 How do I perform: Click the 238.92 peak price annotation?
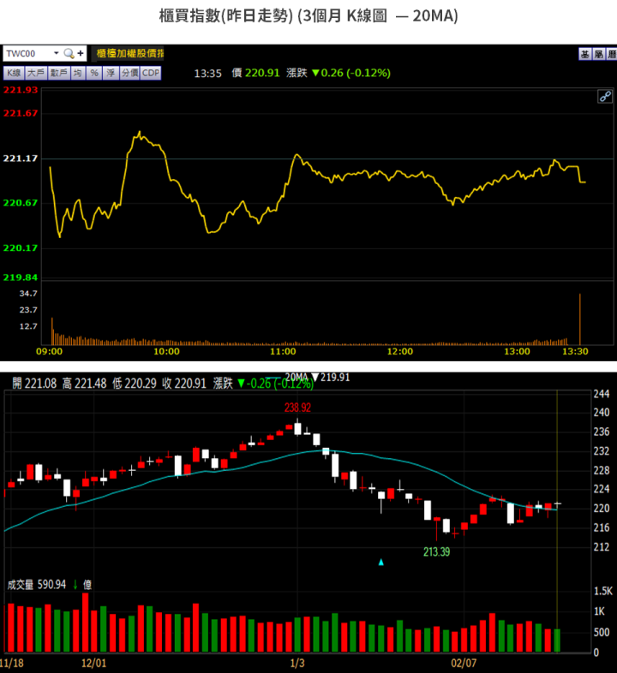(297, 408)
